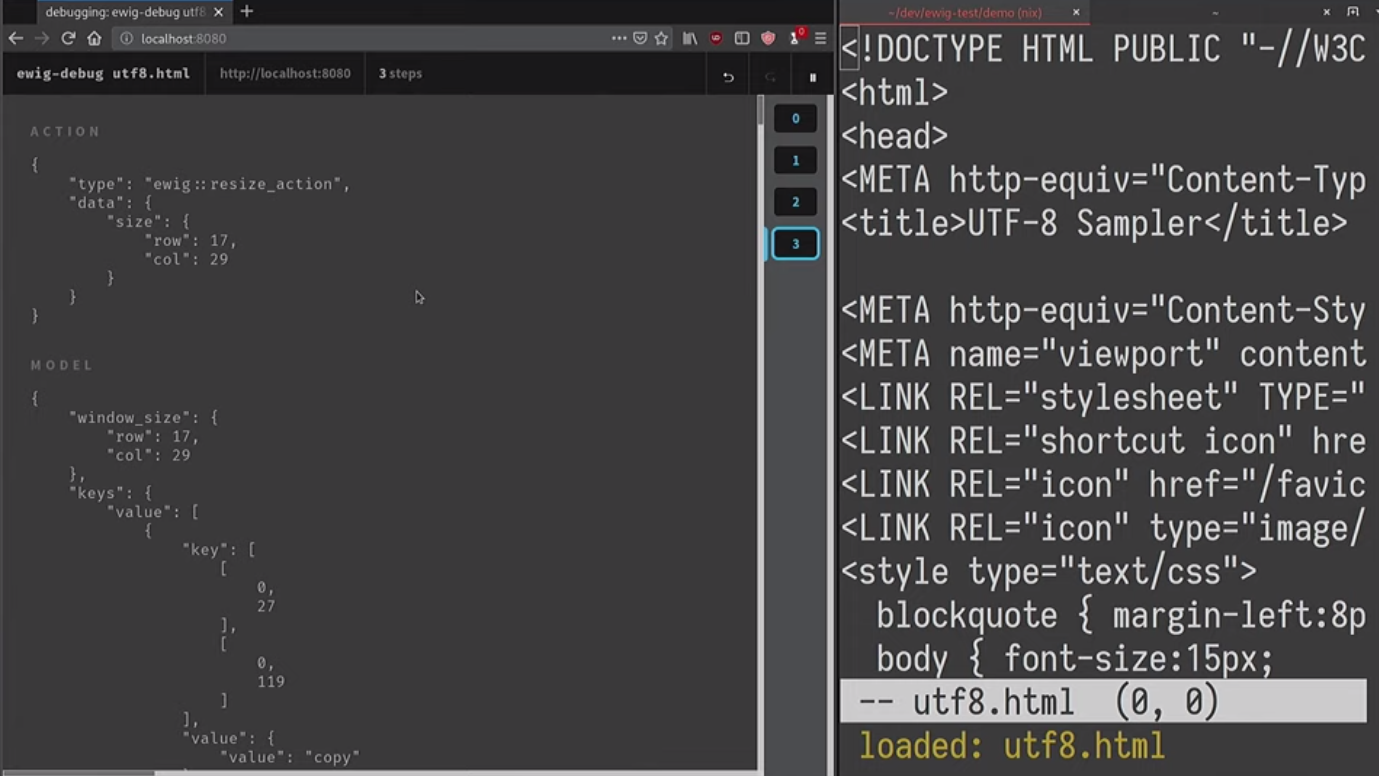
Task: Click the MODEL section header label
Action: (x=61, y=364)
